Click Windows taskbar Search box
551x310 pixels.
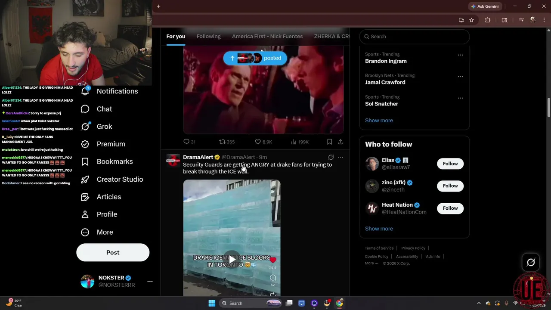pos(251,303)
